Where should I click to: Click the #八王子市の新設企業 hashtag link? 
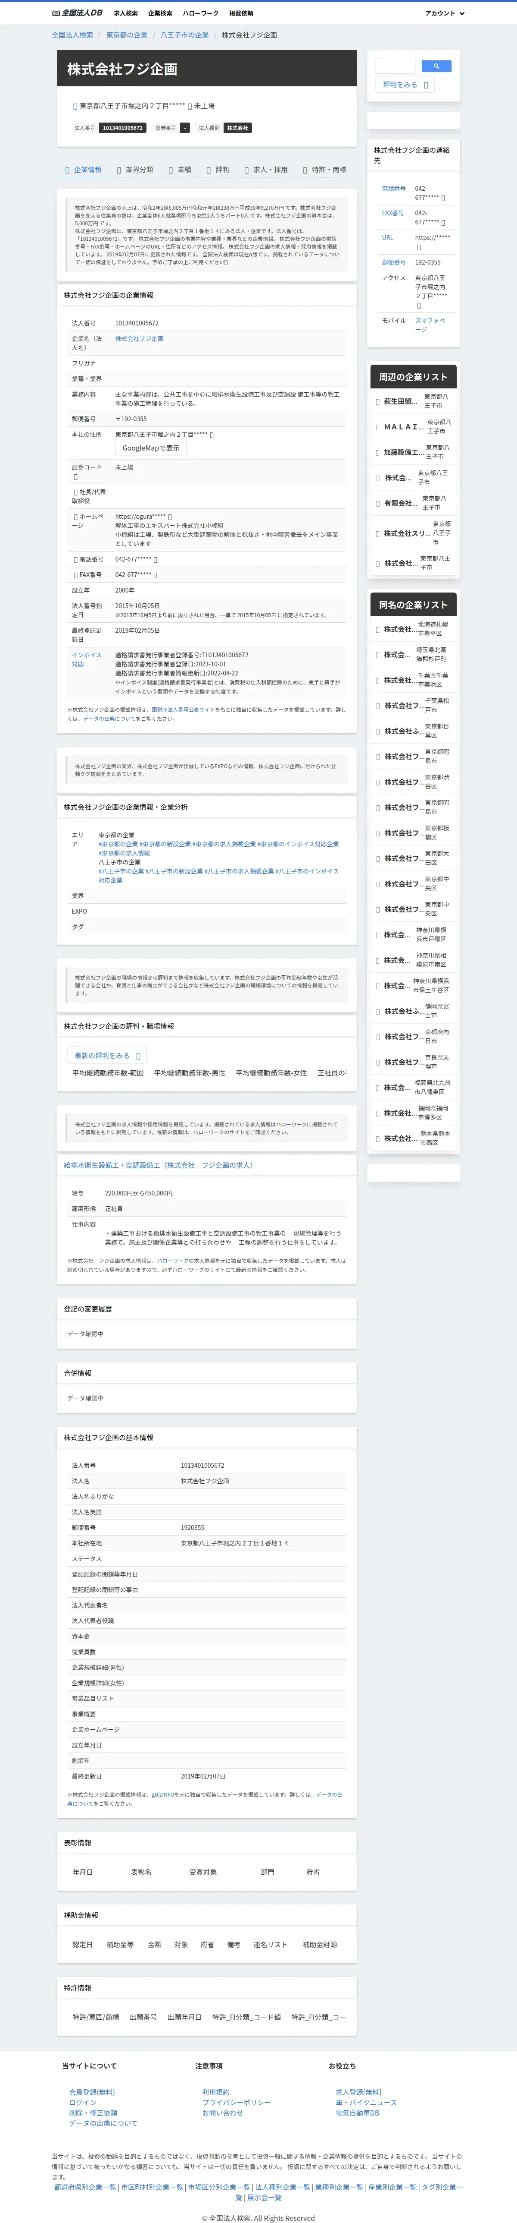click(x=174, y=872)
